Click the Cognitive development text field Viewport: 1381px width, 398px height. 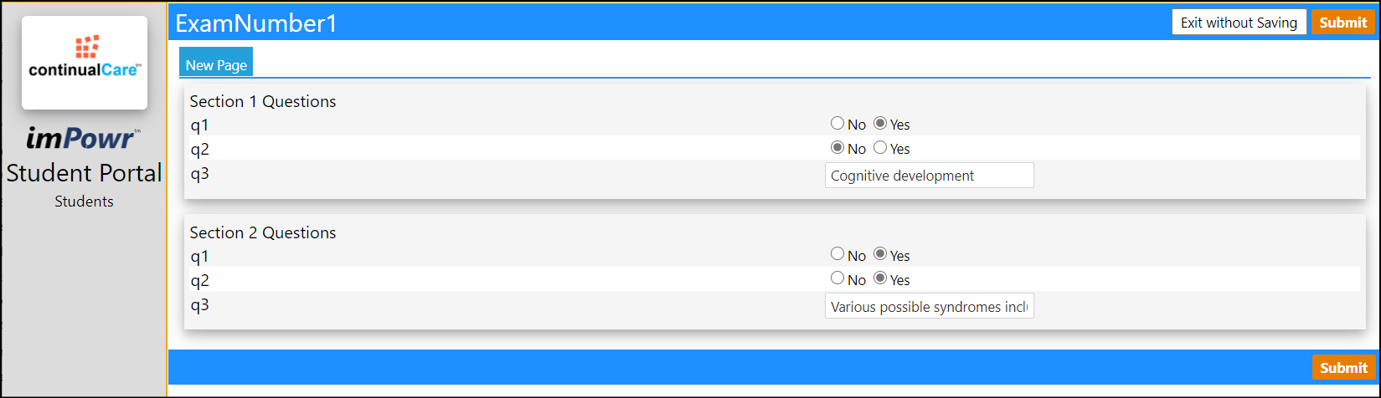[930, 176]
